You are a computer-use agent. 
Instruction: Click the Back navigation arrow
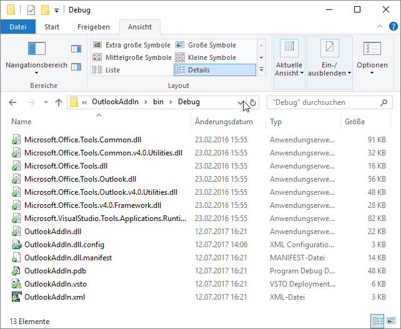(12, 102)
